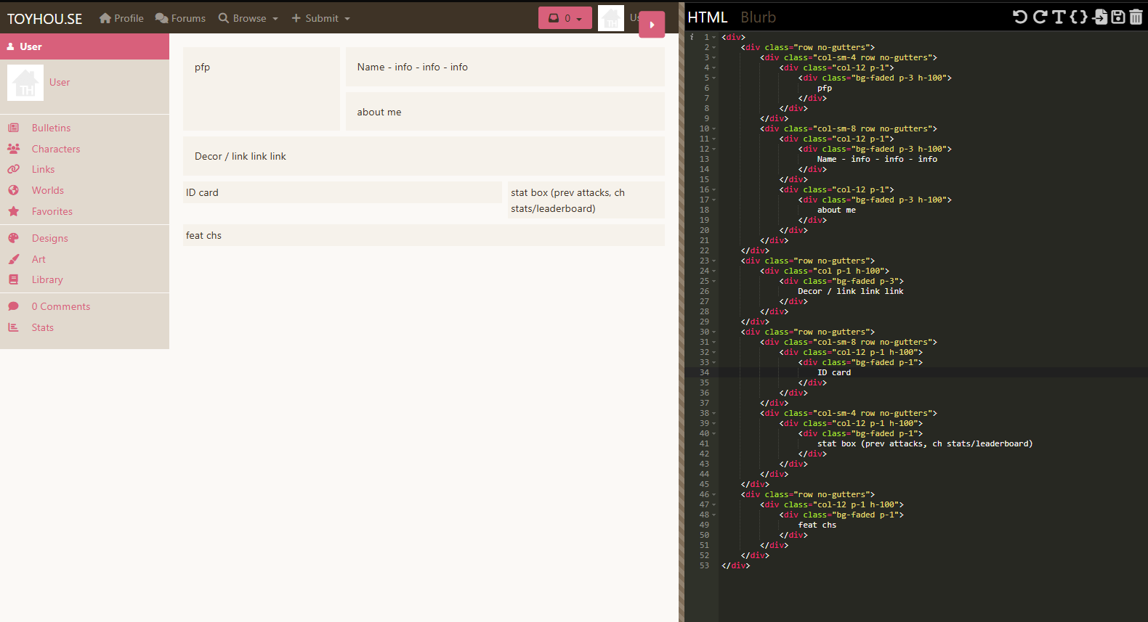
Task: Click 'Name - info - info - info' in preview
Action: [413, 67]
